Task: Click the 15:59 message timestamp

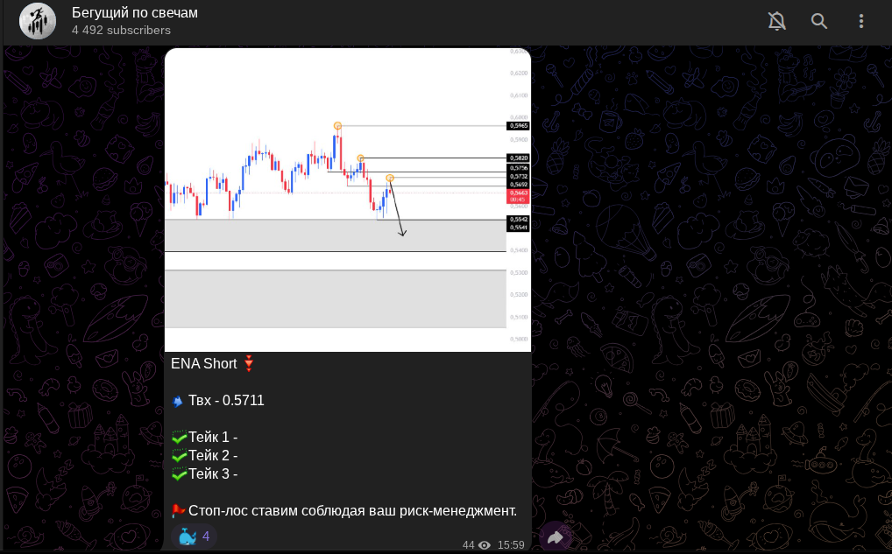Action: 511,545
